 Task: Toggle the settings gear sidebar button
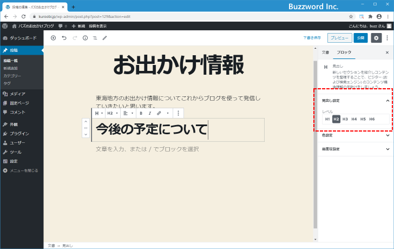coord(376,38)
